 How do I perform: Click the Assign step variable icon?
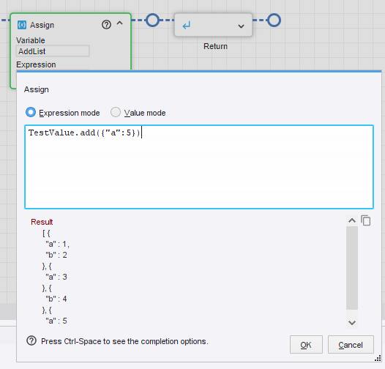pos(22,25)
